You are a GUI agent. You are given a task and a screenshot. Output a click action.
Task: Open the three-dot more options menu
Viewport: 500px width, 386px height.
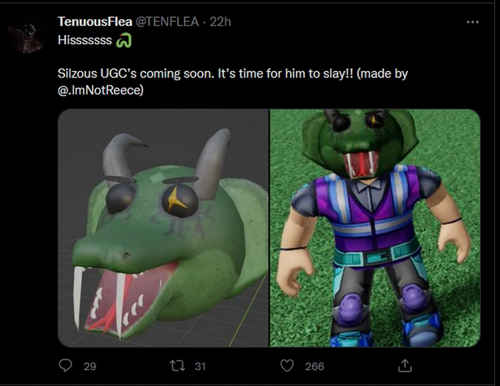(x=472, y=22)
